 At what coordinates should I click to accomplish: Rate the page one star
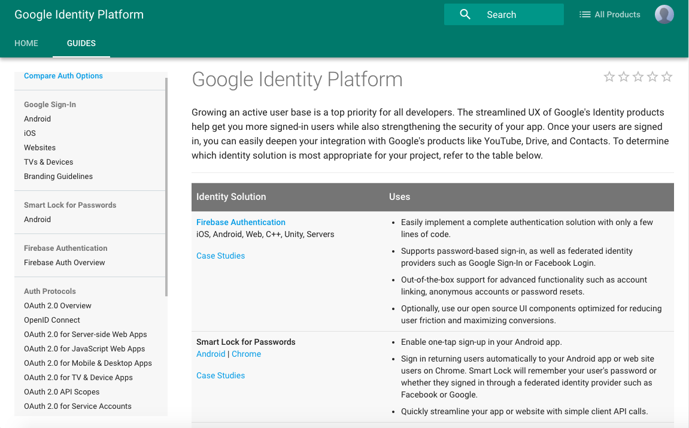pos(609,77)
